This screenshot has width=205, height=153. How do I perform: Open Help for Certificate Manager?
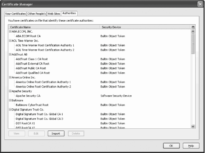click(191, 146)
